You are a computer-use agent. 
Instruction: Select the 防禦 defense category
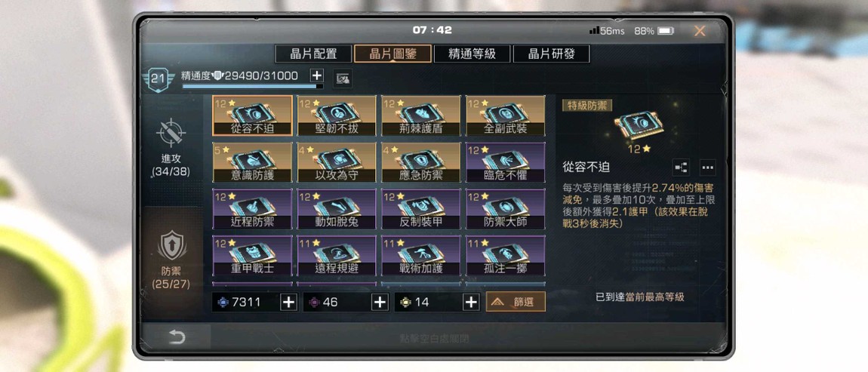pos(171,260)
